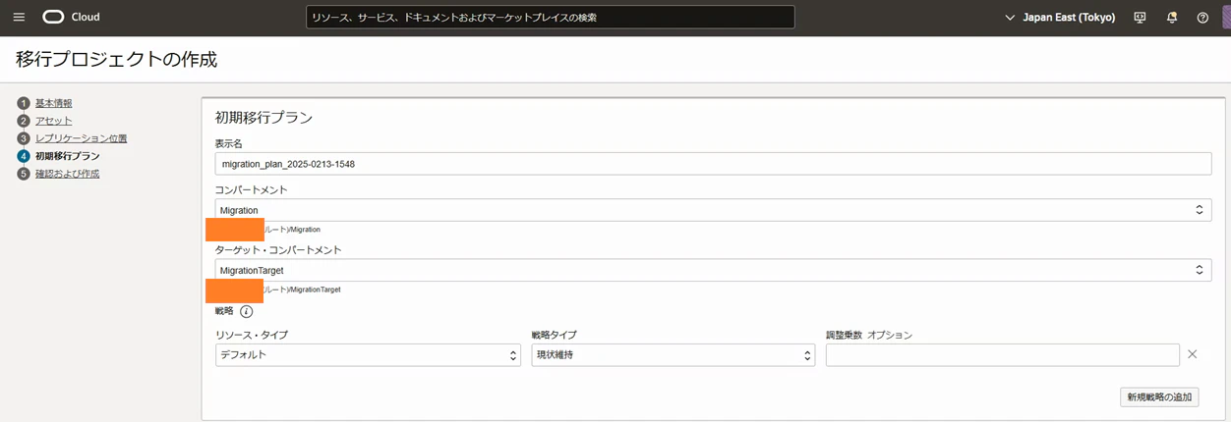Click the (ルート)/MigrationTarget path text

(302, 290)
